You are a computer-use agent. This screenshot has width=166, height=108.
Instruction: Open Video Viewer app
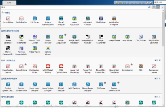click(35, 50)
